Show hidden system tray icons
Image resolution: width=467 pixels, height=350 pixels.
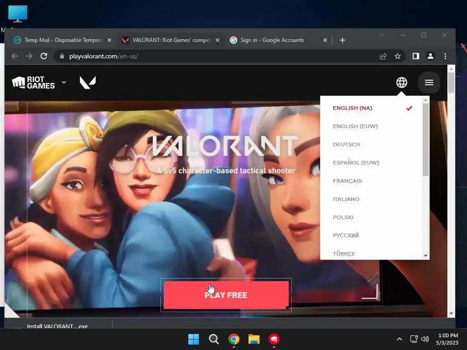400,339
